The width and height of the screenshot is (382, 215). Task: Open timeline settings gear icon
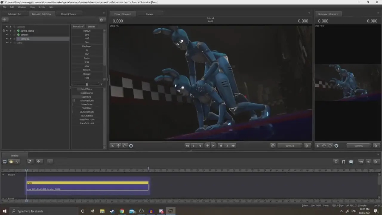coord(376,162)
